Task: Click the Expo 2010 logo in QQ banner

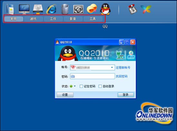Action: pyautogui.click(x=120, y=55)
